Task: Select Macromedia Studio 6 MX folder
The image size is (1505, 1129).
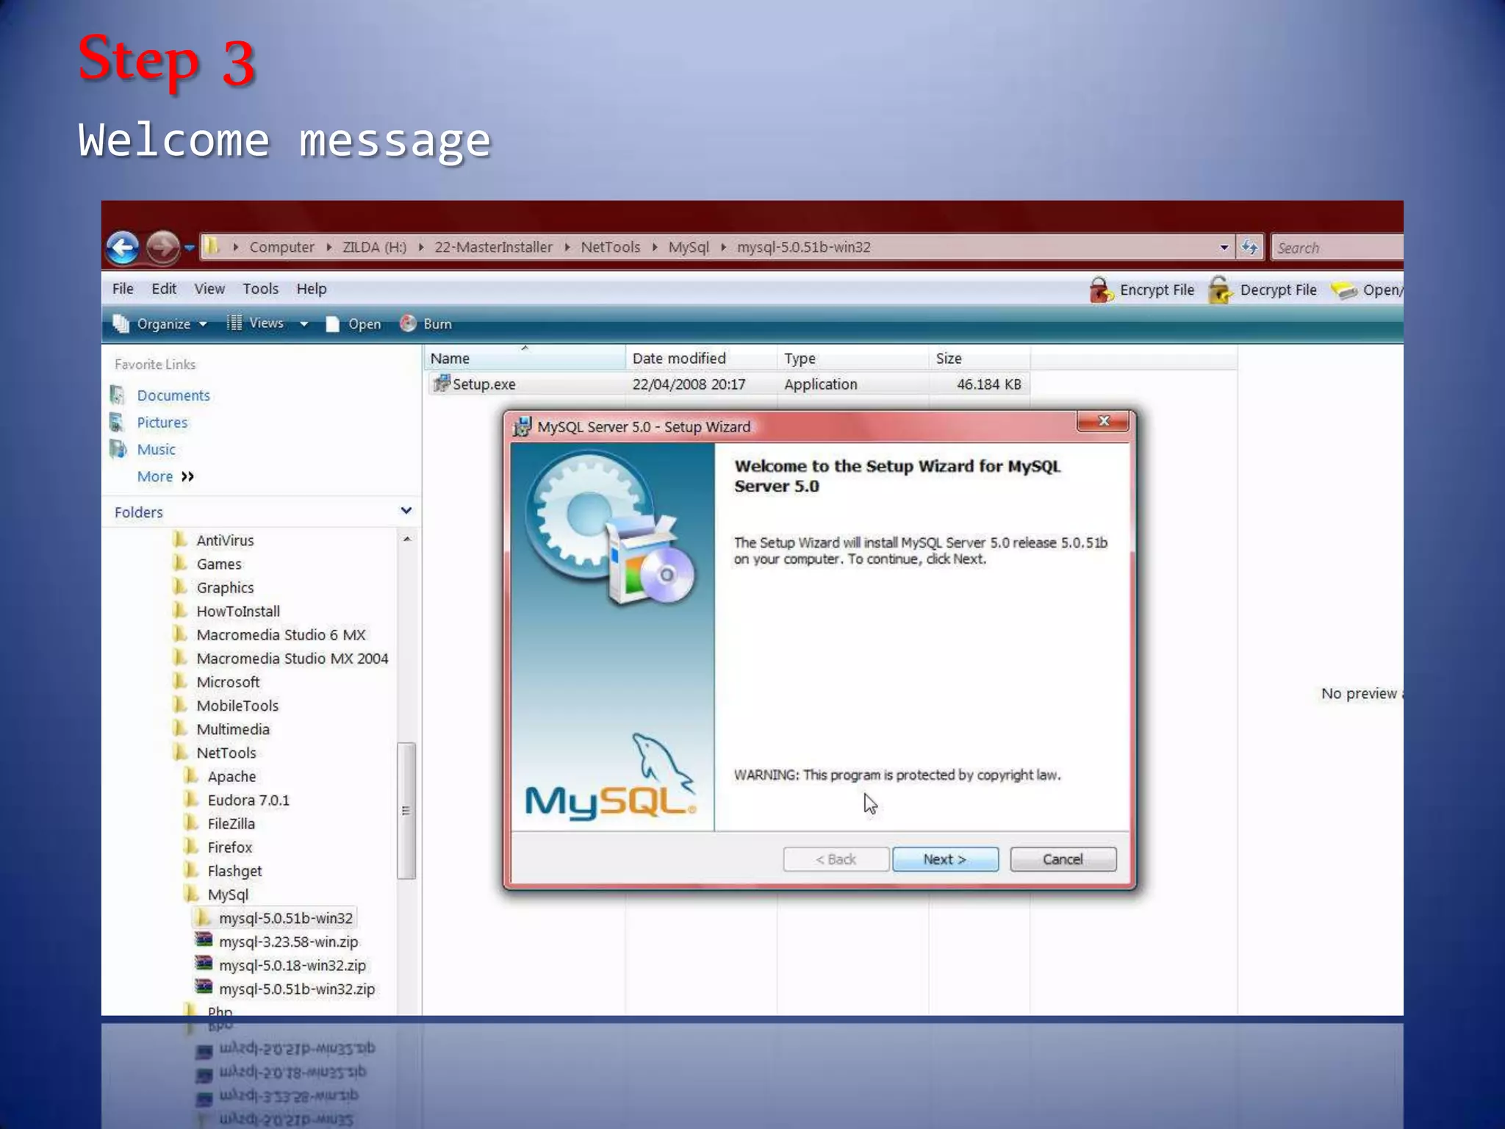Action: pyautogui.click(x=281, y=634)
